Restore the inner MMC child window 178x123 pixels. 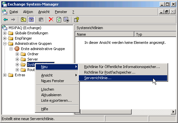click(167, 12)
